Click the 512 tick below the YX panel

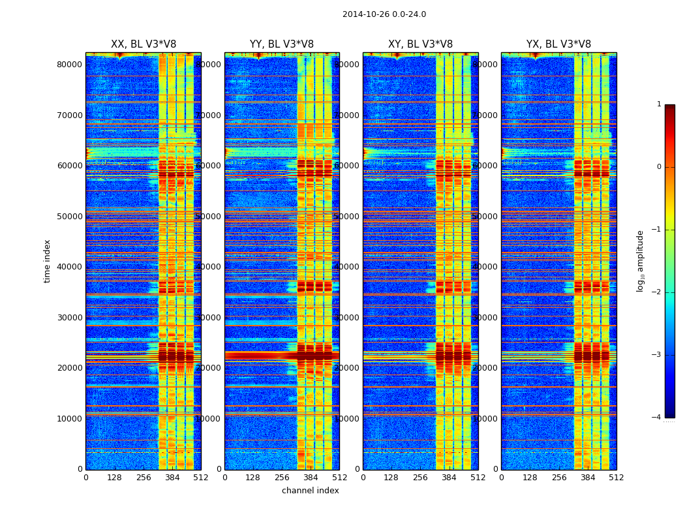[616, 478]
